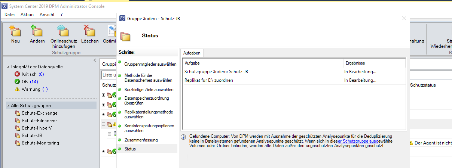Click the Replikaterstellungsmethode auswählen step
The image size is (452, 168).
tap(149, 114)
